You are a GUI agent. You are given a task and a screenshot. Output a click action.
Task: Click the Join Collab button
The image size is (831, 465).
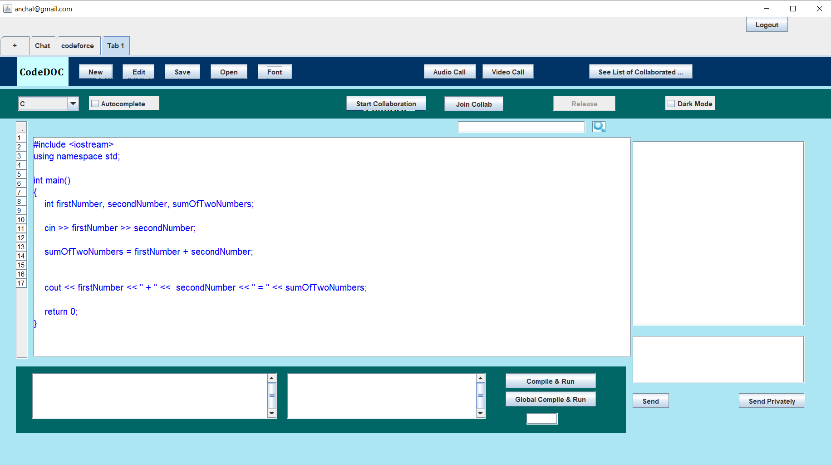click(474, 104)
